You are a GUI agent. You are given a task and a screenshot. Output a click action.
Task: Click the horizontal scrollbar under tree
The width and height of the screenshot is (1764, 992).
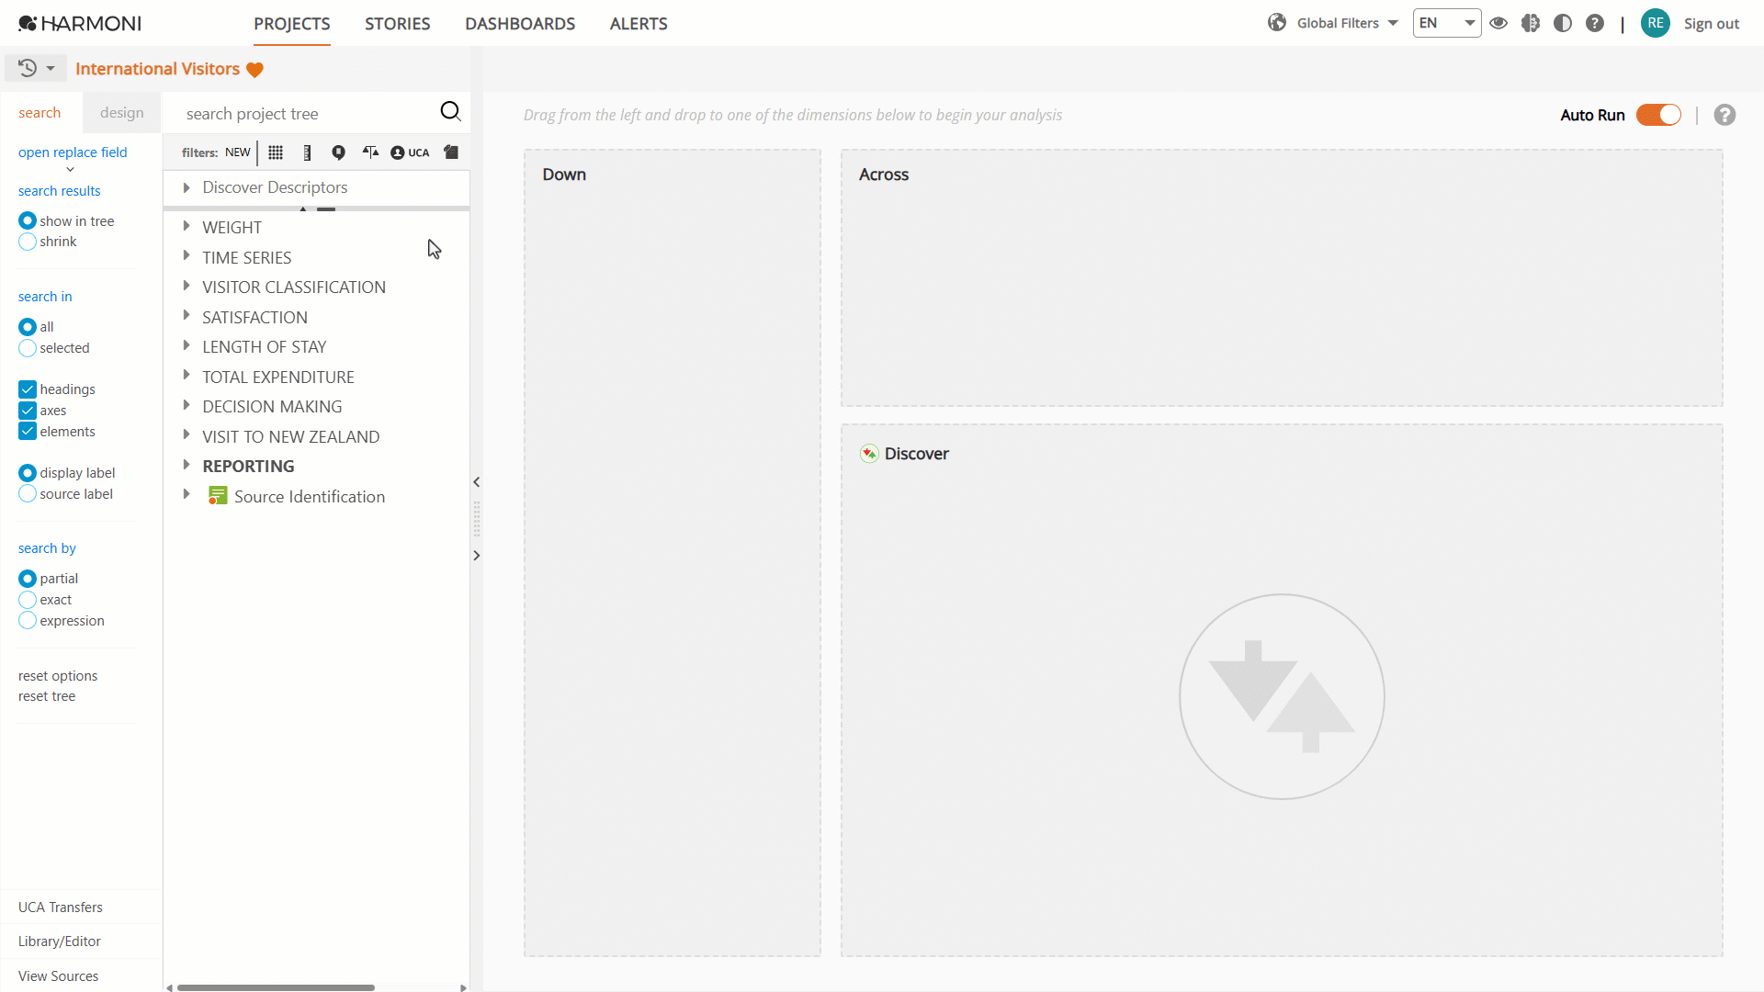point(276,987)
